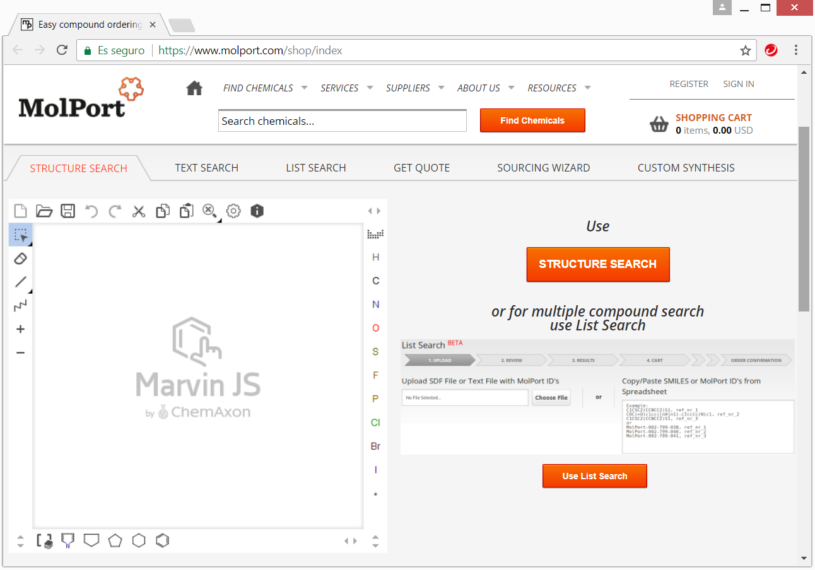Click Use List Search button

(x=595, y=476)
